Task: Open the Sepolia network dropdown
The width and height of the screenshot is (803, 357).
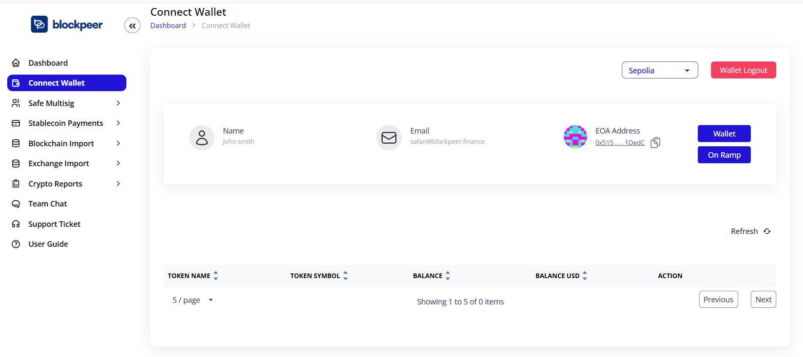Action: 660,70
